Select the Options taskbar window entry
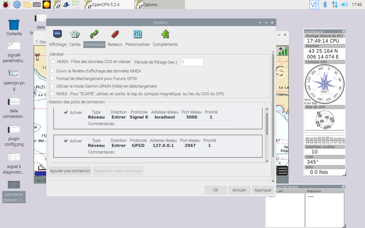Viewport: 365px width, 228px height. click(160, 4)
